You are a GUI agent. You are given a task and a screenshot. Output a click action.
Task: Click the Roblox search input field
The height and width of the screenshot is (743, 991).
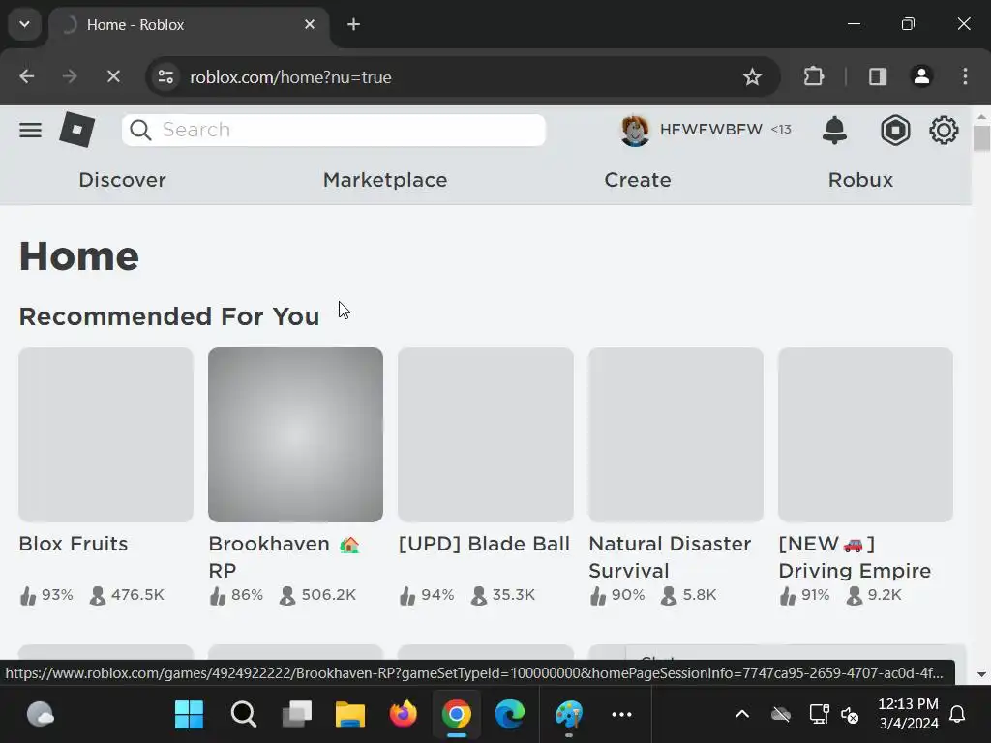pos(334,131)
